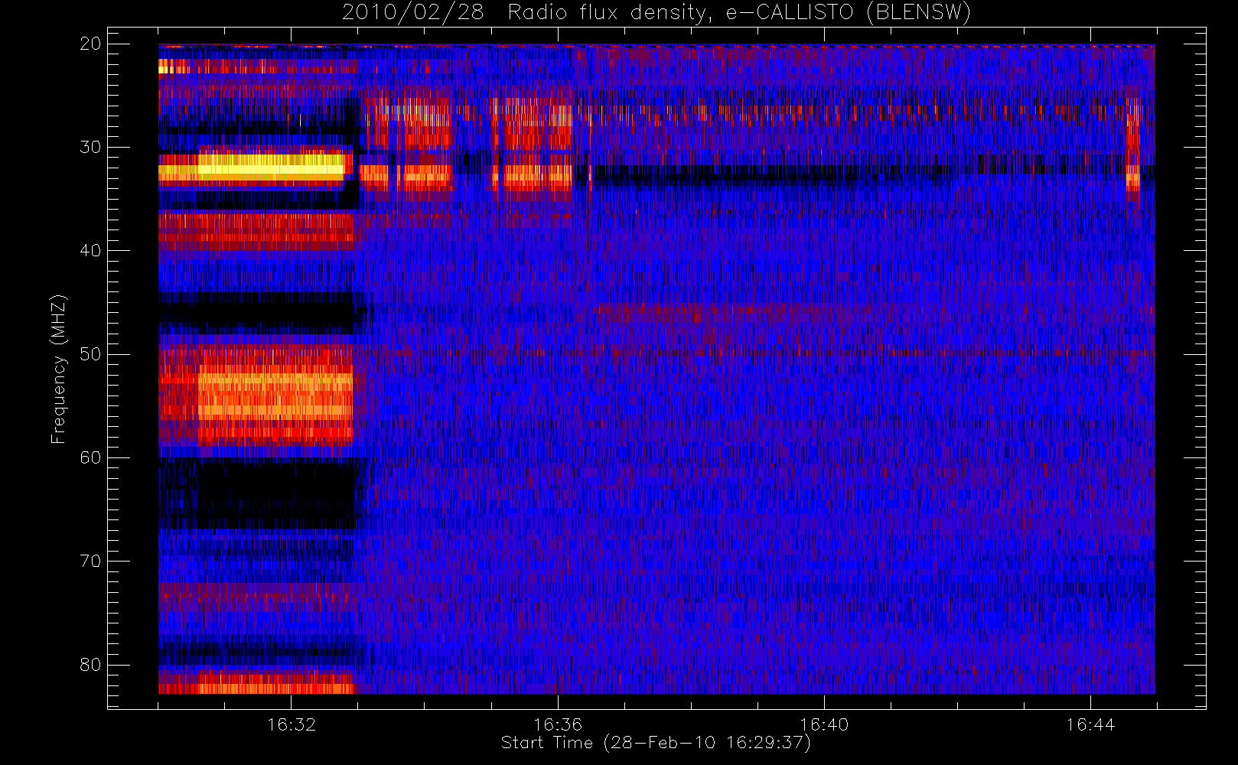Click the 16:32 time tick label

(292, 724)
